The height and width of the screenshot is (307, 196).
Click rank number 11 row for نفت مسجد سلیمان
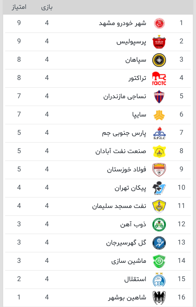pyautogui.click(x=98, y=206)
